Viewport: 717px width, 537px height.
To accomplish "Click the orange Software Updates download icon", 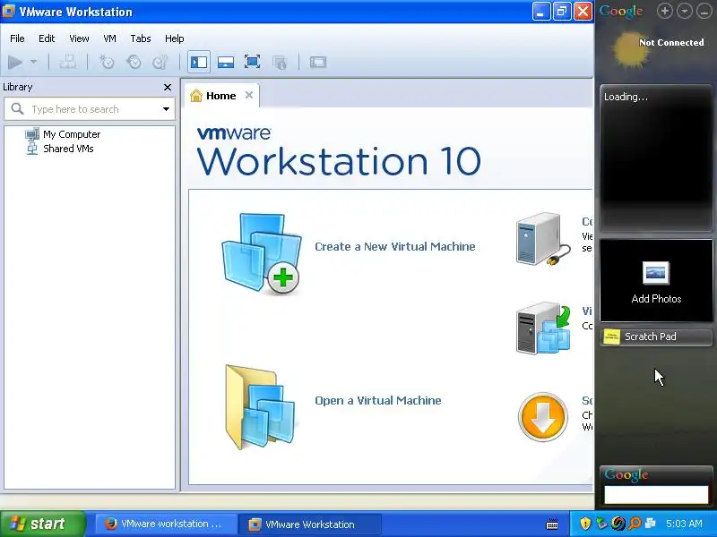I will tap(543, 416).
